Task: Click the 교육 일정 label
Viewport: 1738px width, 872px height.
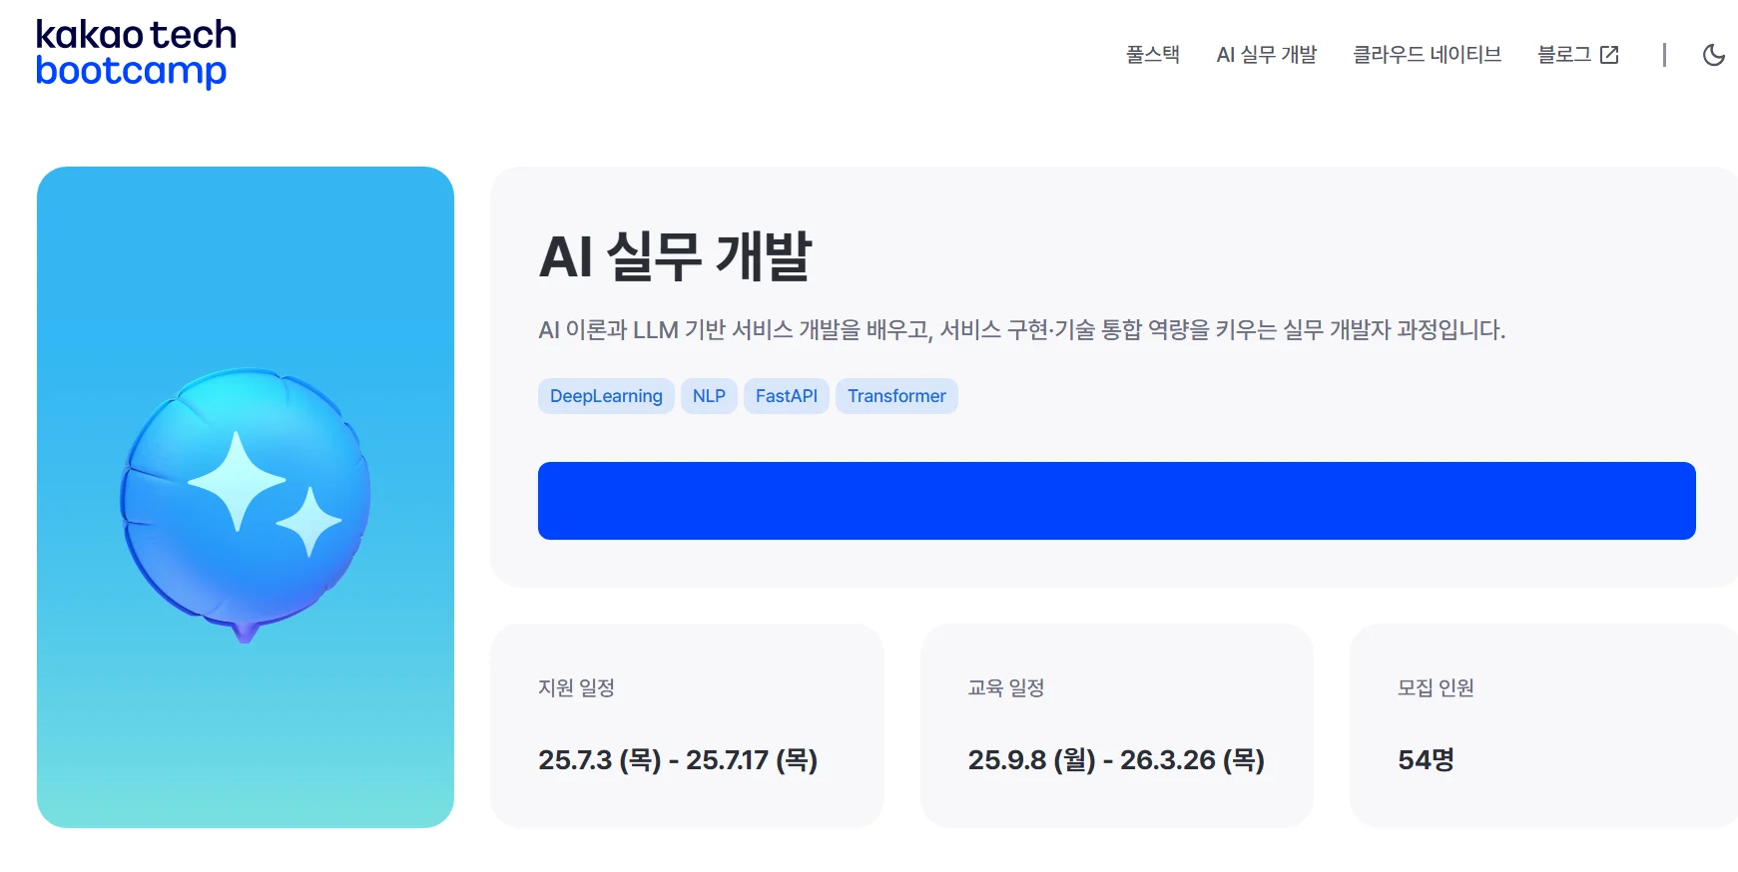Action: pyautogui.click(x=1005, y=687)
